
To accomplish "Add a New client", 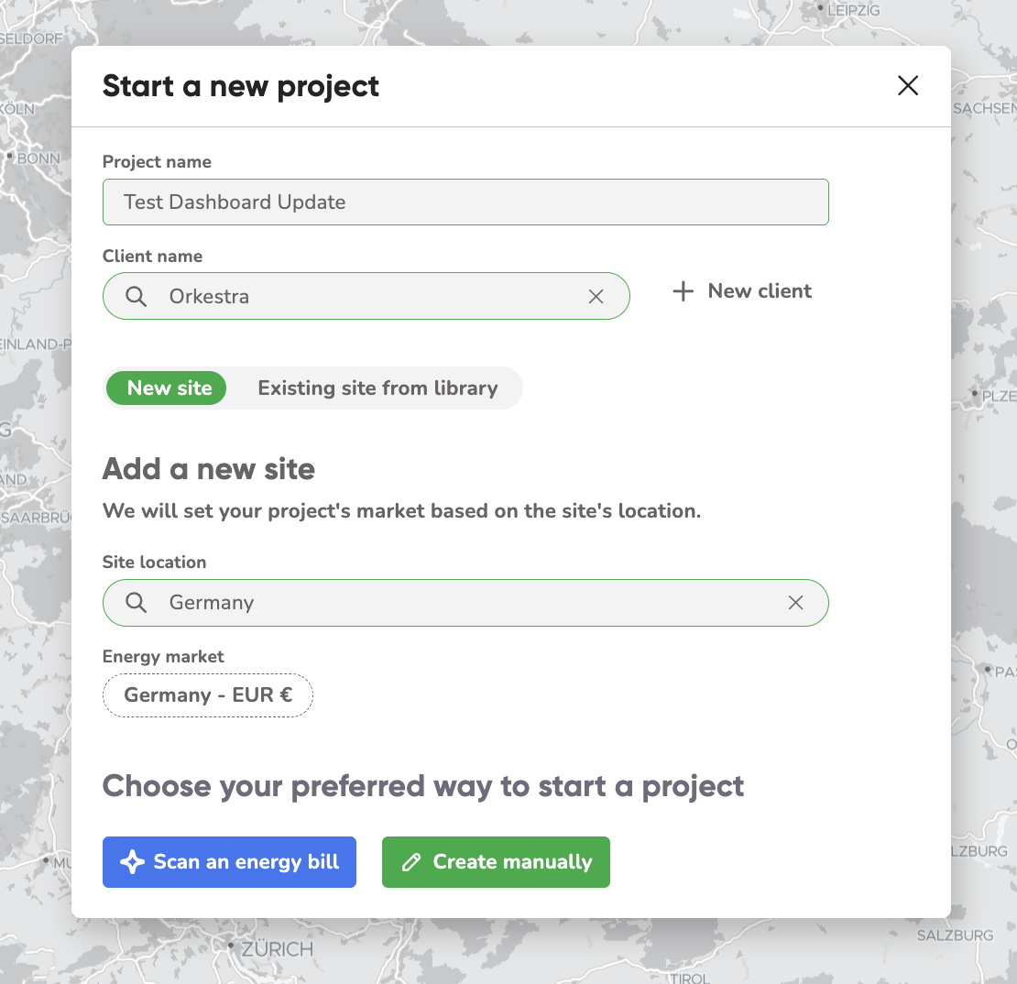I will click(741, 291).
